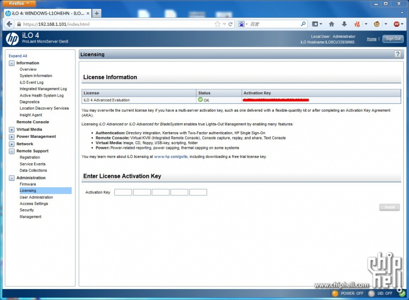Screen dimensions: 409x300
Task: Click the Expand All link
Action: coord(18,56)
